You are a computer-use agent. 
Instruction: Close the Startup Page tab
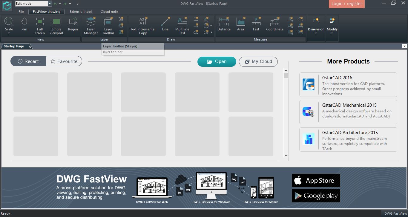(30, 46)
